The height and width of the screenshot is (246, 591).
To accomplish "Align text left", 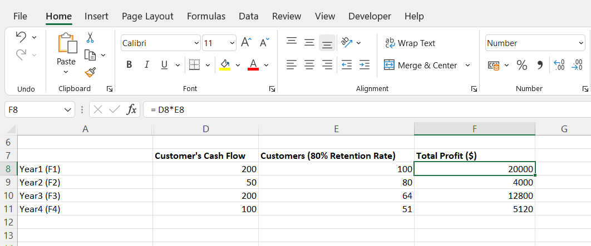I will (x=292, y=65).
